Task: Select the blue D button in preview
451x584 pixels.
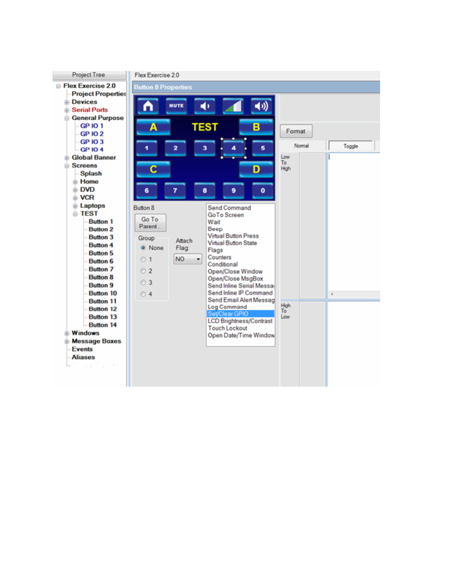Action: (x=256, y=169)
